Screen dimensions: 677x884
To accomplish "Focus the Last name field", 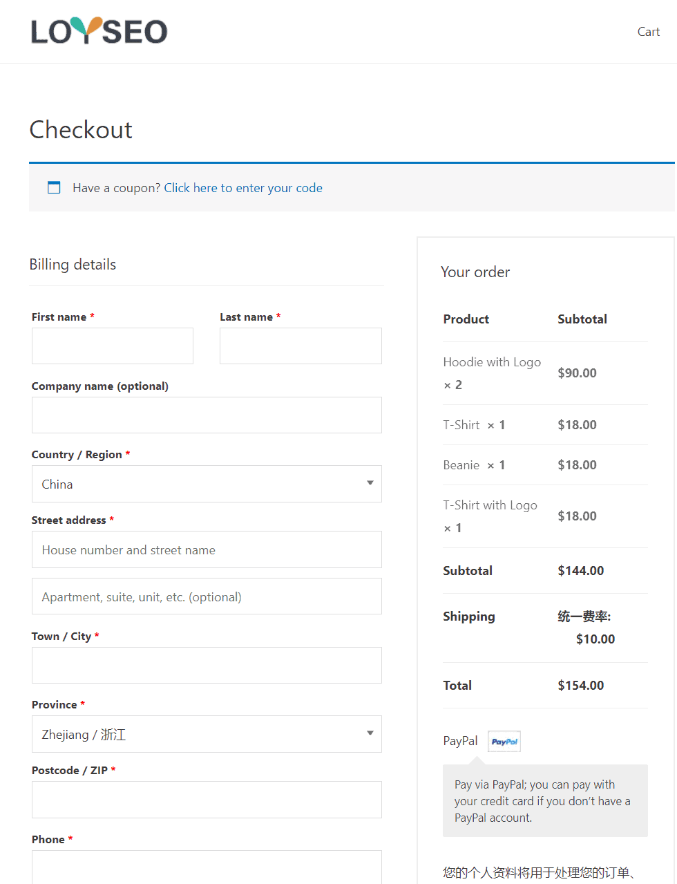I will click(x=301, y=346).
